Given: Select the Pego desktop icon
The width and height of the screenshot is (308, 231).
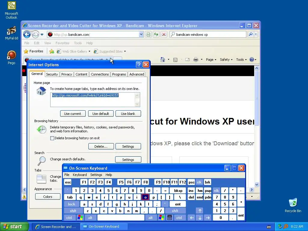Looking at the screenshot, I should click(12, 58).
